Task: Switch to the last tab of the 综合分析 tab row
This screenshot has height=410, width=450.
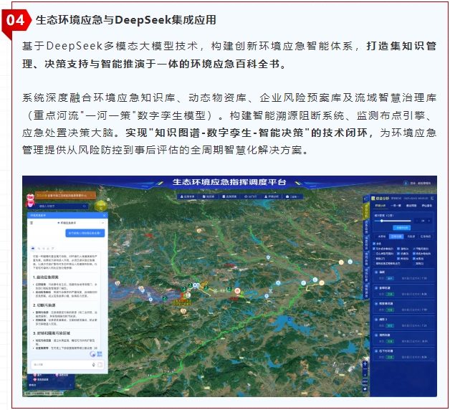Action: pos(427,206)
